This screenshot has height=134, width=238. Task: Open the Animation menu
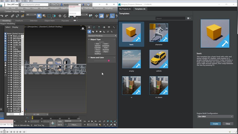54,8
